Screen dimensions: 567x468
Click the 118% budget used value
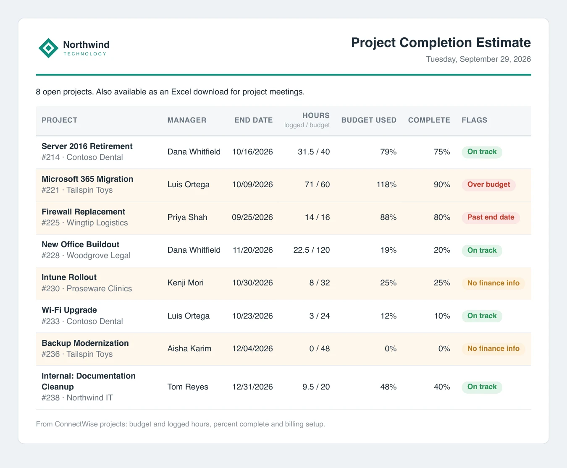click(x=386, y=185)
